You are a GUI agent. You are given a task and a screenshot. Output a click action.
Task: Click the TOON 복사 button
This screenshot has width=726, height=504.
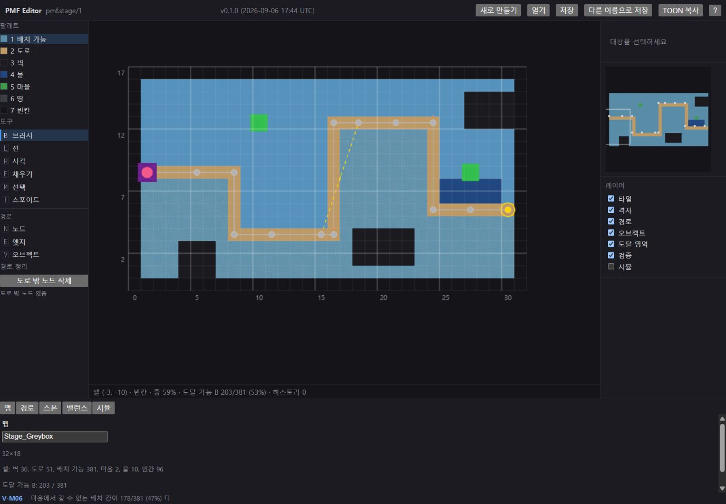681,11
